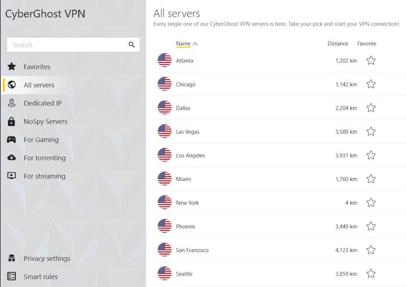Open Smart rules via the list icon

pos(12,277)
